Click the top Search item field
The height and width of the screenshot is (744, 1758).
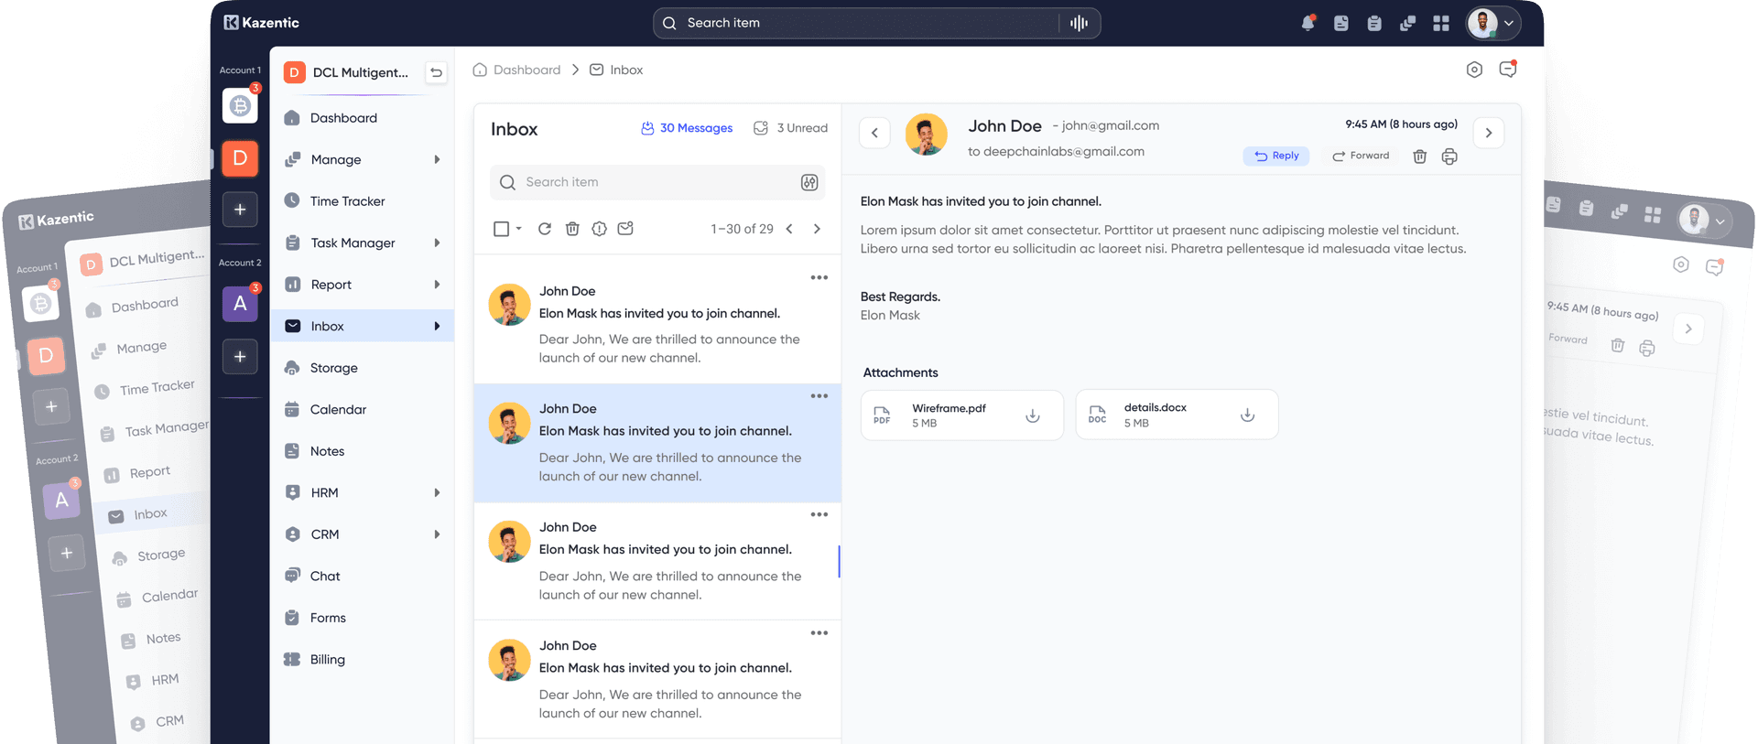876,23
